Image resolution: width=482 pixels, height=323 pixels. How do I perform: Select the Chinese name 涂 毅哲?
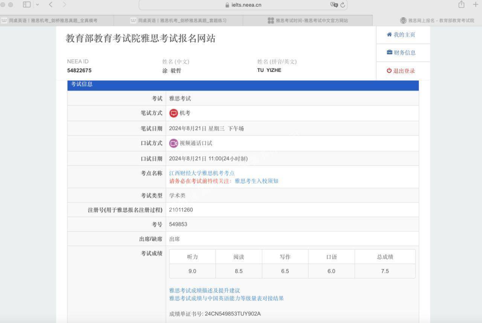tap(172, 71)
